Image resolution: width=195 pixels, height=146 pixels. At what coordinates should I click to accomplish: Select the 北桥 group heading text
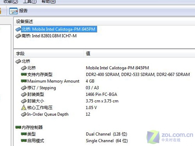26,61
